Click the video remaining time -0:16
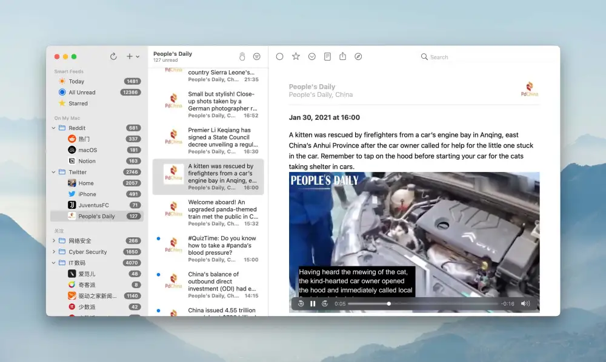606x362 pixels. [x=507, y=304]
